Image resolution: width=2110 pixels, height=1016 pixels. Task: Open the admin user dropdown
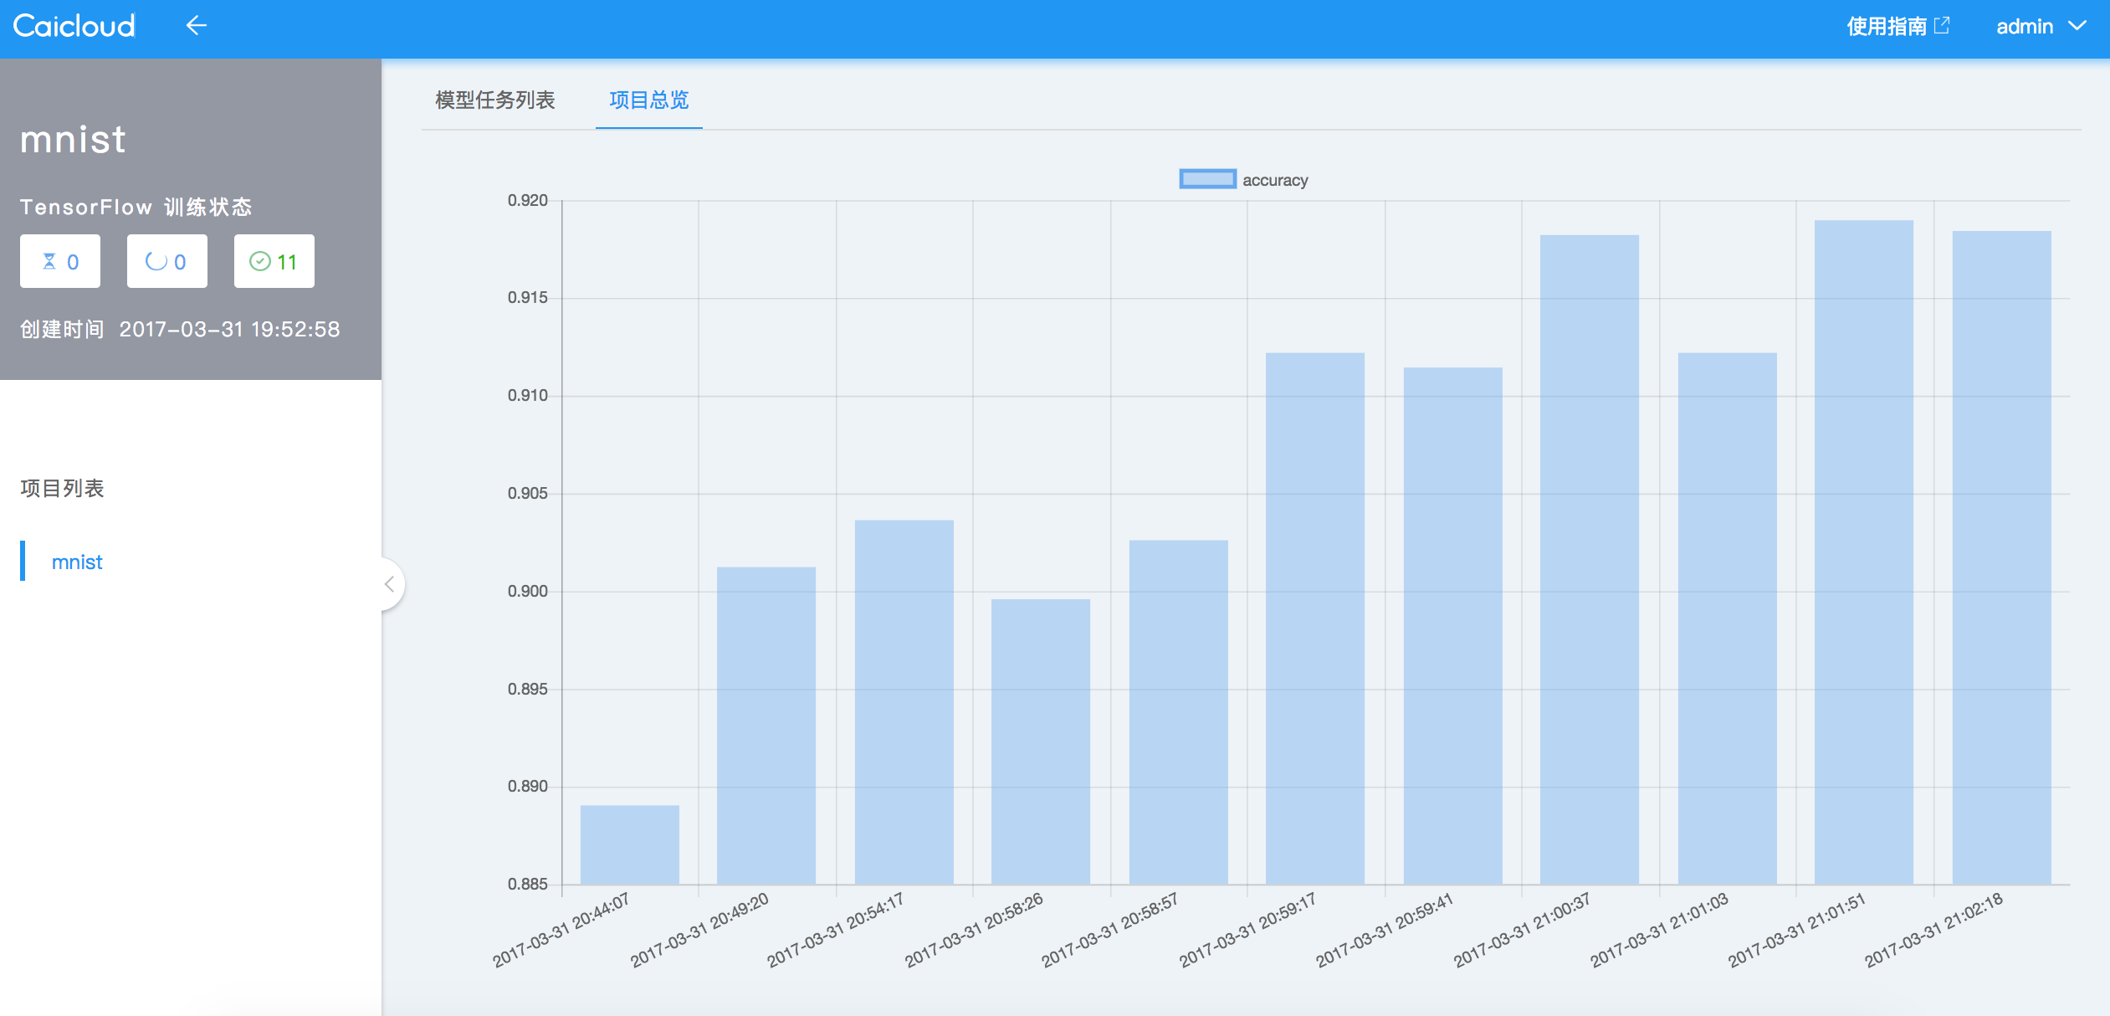tap(2040, 26)
